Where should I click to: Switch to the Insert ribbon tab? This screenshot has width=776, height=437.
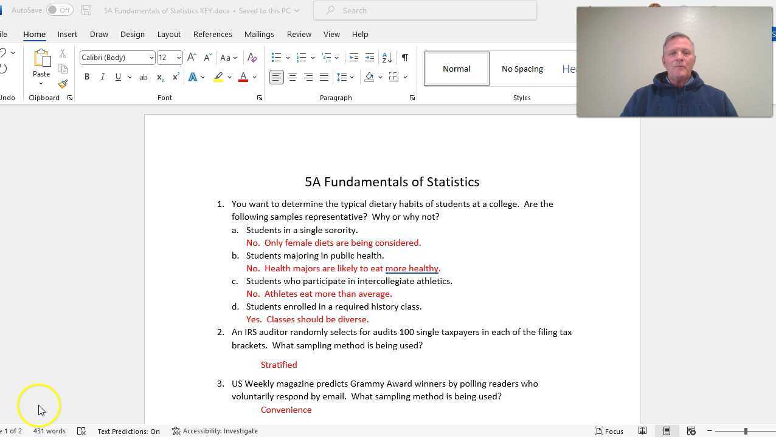(x=67, y=34)
